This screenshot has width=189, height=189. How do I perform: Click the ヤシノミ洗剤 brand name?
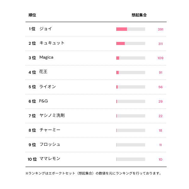tap(52, 116)
